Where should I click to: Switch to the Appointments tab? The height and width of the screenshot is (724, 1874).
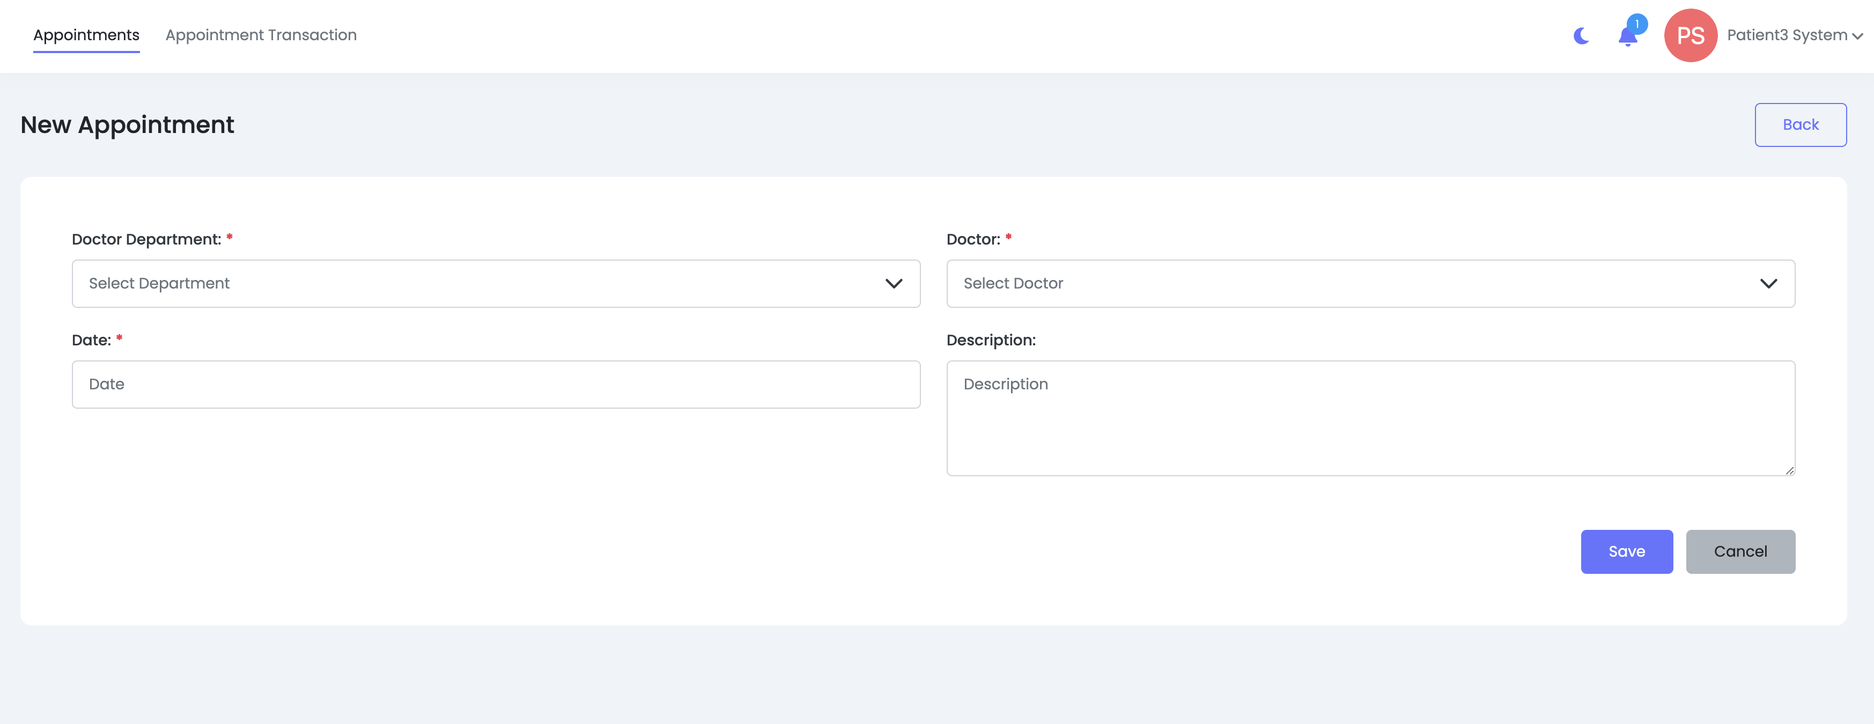point(86,35)
